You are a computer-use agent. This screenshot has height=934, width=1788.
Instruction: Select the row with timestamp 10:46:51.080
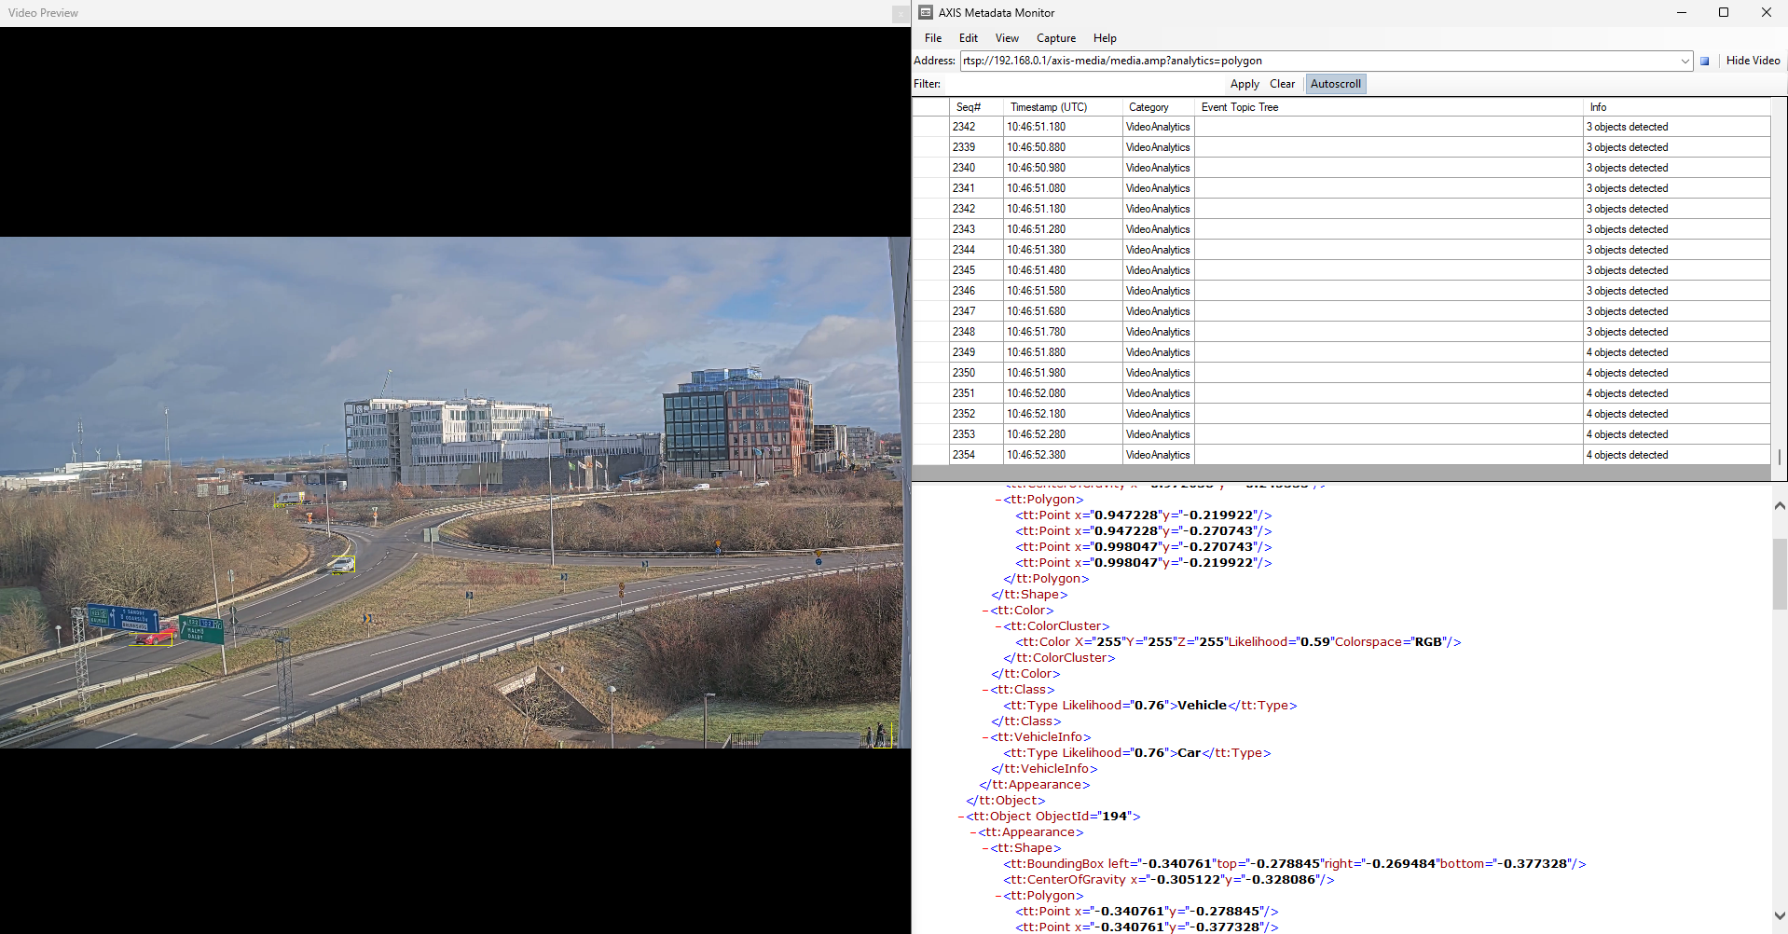point(1341,188)
